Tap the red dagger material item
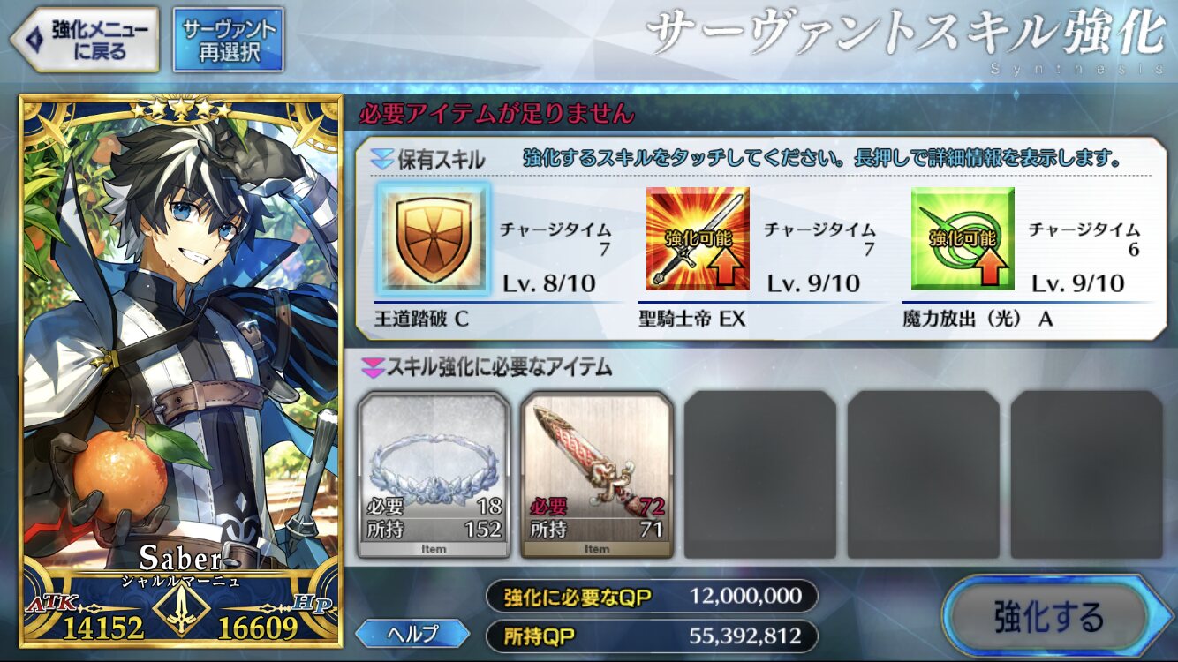Screen dimensions: 1178x662 coord(597,475)
